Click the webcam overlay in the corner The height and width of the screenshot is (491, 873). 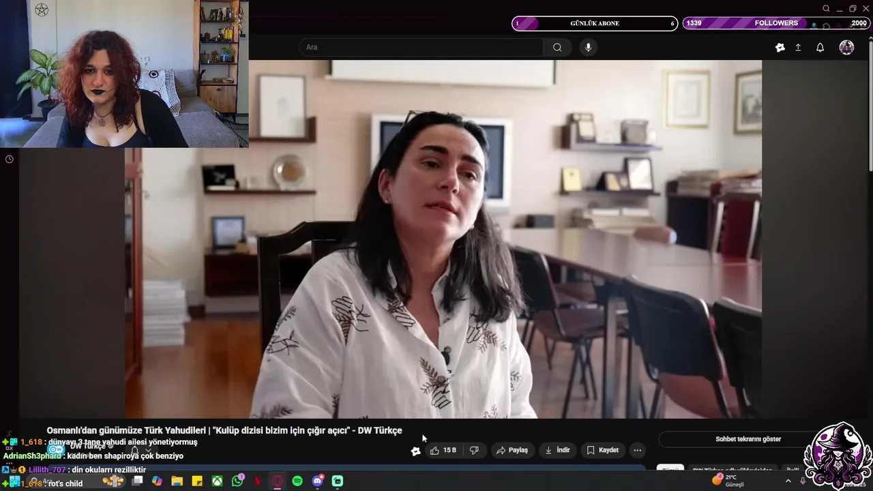(124, 74)
